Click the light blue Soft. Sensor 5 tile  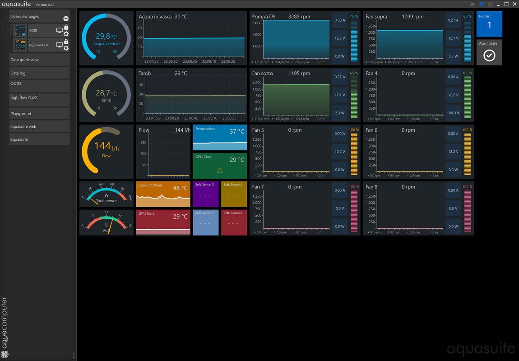tap(205, 222)
